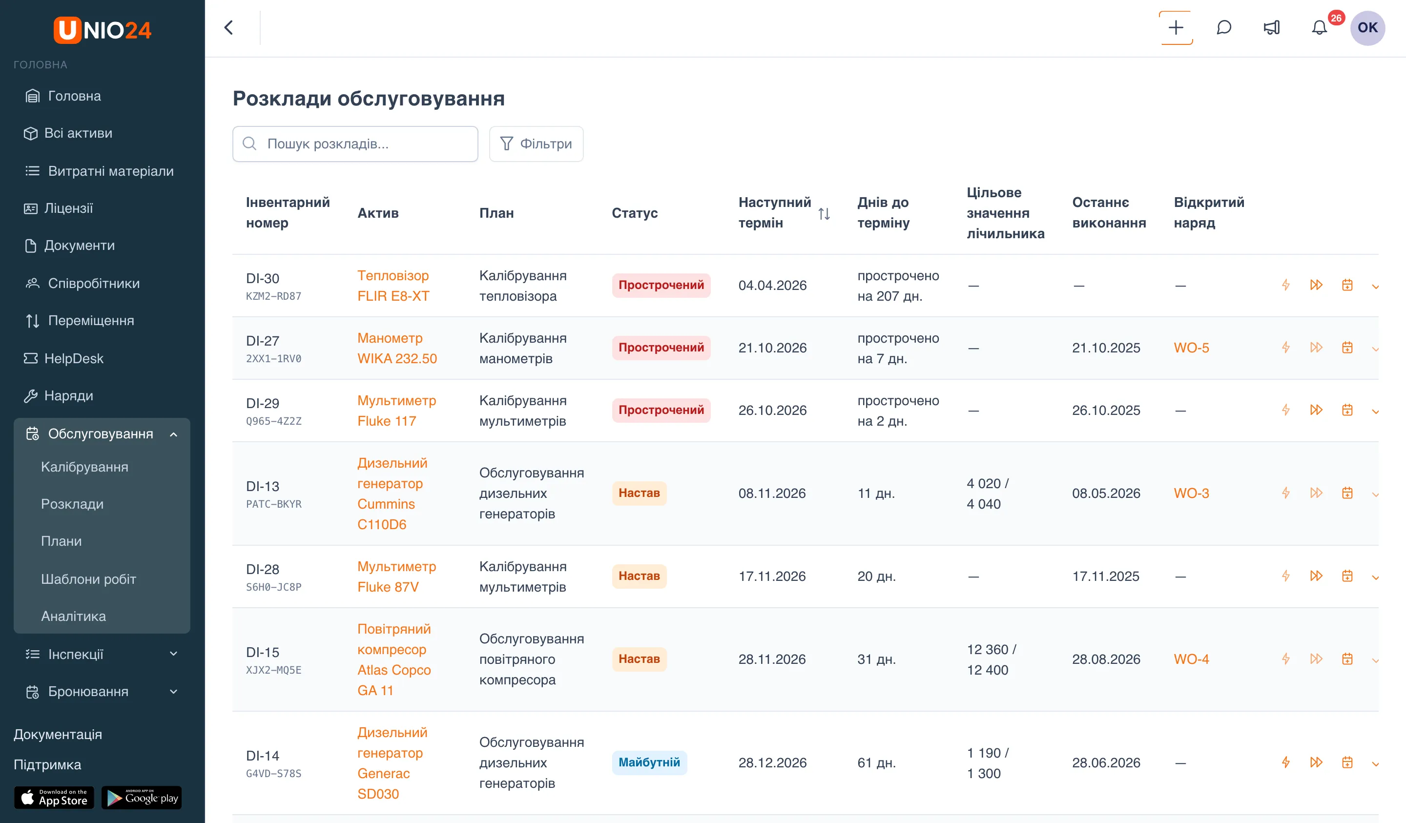Click the Фільтри button
The image size is (1406, 823).
[536, 144]
